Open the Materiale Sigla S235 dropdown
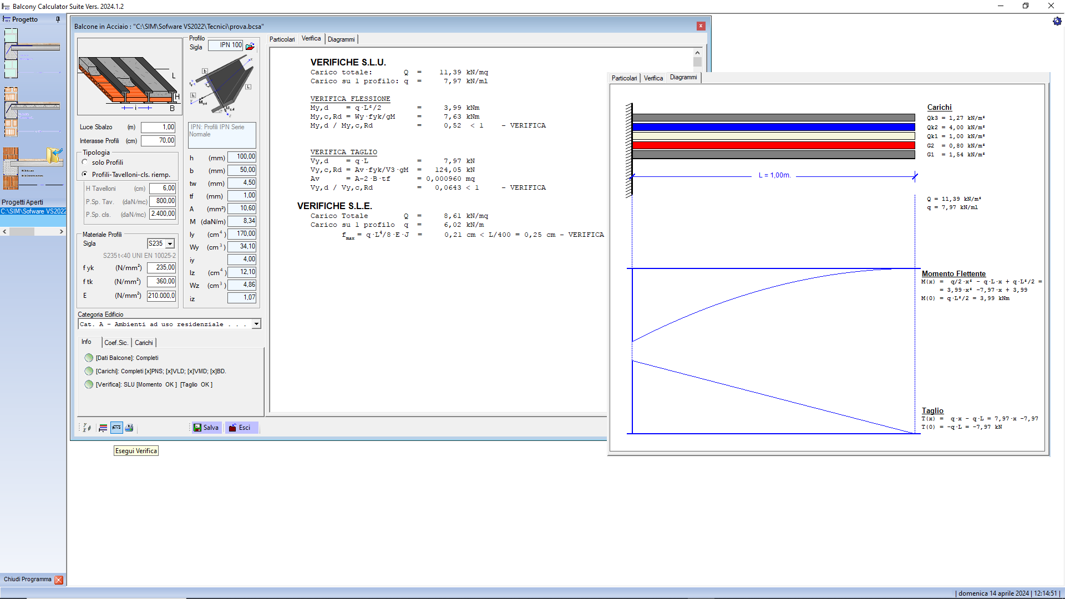1065x599 pixels. click(170, 244)
